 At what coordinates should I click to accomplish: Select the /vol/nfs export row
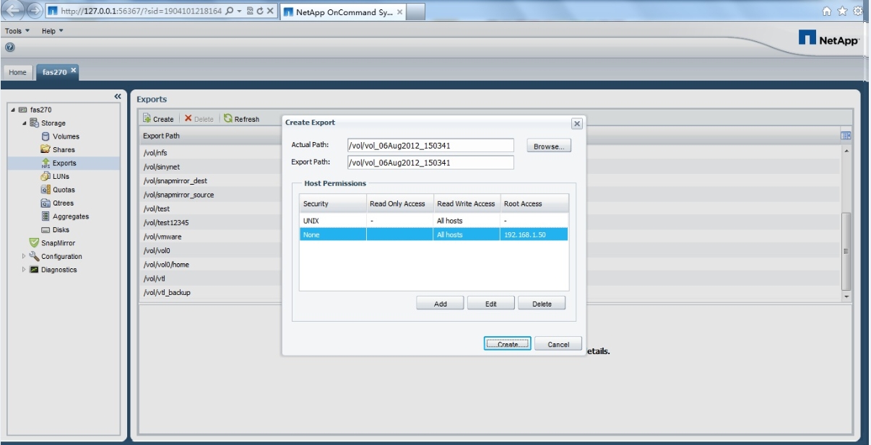click(211, 153)
